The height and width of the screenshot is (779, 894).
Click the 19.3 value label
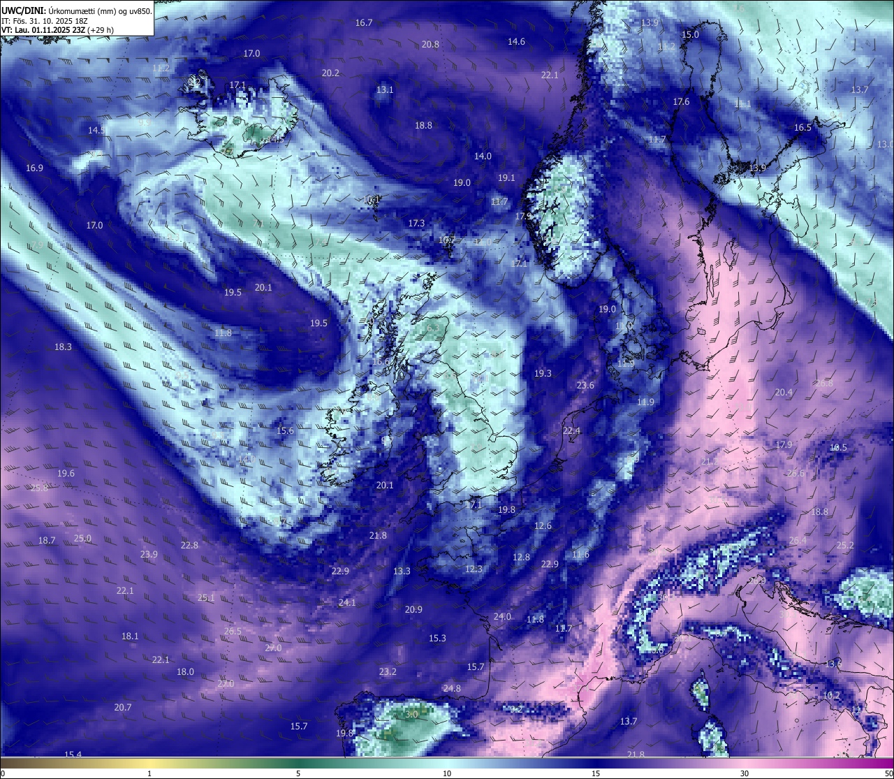click(543, 373)
